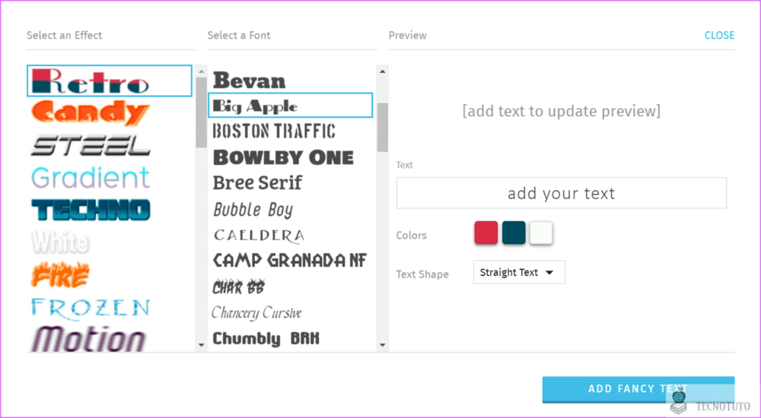Click the effect list scroll up arrow
Screen dimensions: 761x418
[202, 71]
